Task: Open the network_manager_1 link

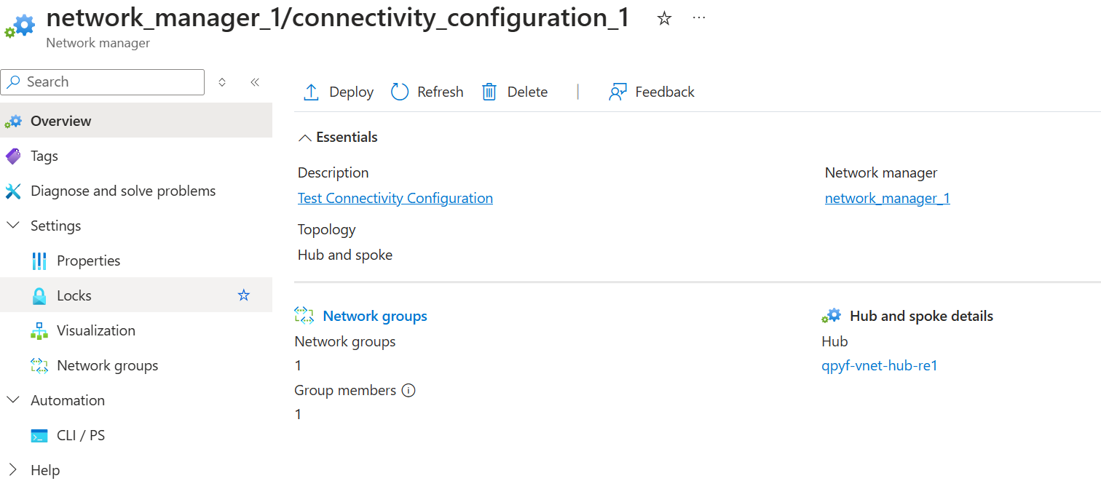Action: tap(887, 198)
